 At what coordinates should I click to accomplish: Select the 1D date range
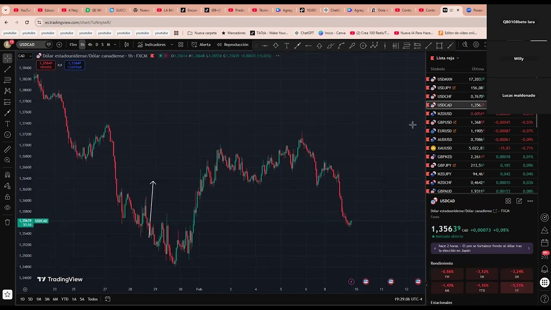22,299
